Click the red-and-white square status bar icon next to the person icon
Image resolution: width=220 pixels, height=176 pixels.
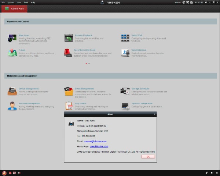(14, 173)
